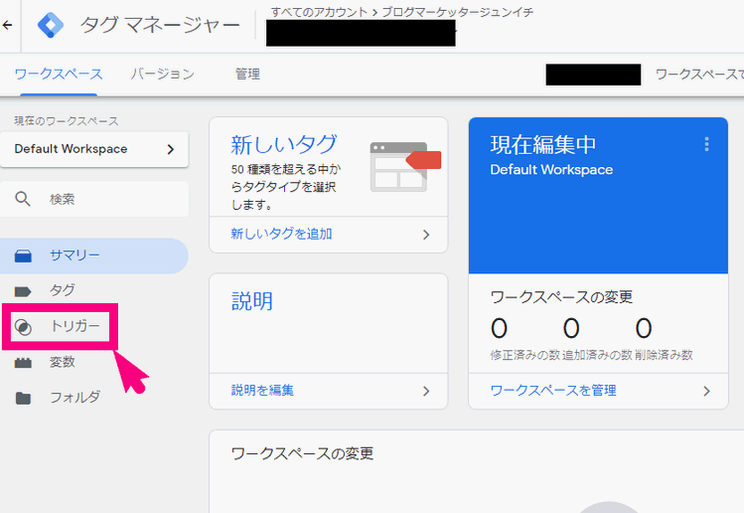Click the フォルダ folder icon

[23, 398]
